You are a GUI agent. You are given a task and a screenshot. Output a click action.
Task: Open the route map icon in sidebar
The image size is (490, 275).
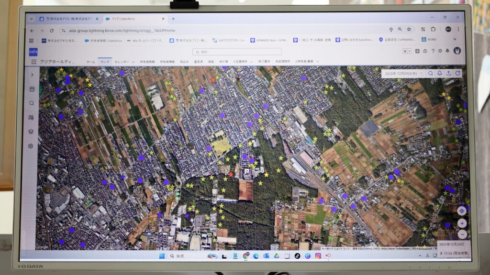pyautogui.click(x=31, y=117)
